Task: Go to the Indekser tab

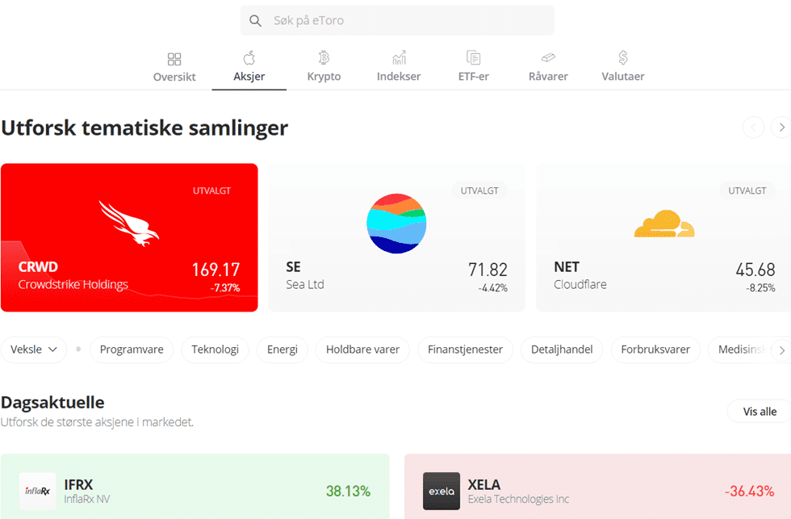Action: click(399, 76)
